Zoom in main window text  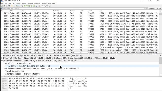click(x=42, y=6)
